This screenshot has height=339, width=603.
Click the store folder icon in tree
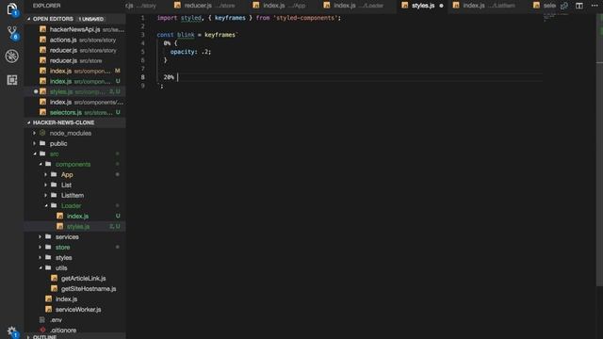(48, 247)
